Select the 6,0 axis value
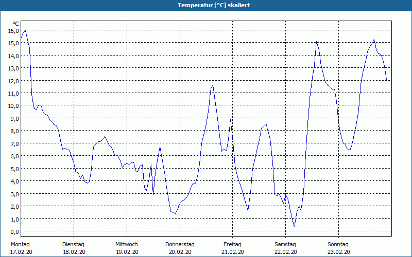This screenshot has height=257, width=412. (x=14, y=156)
